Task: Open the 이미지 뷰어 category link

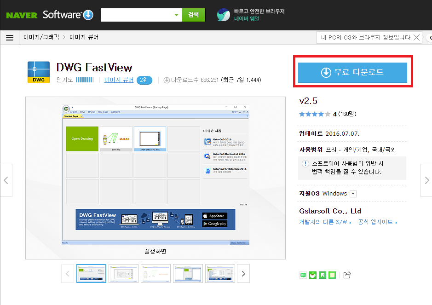Action: coord(119,80)
